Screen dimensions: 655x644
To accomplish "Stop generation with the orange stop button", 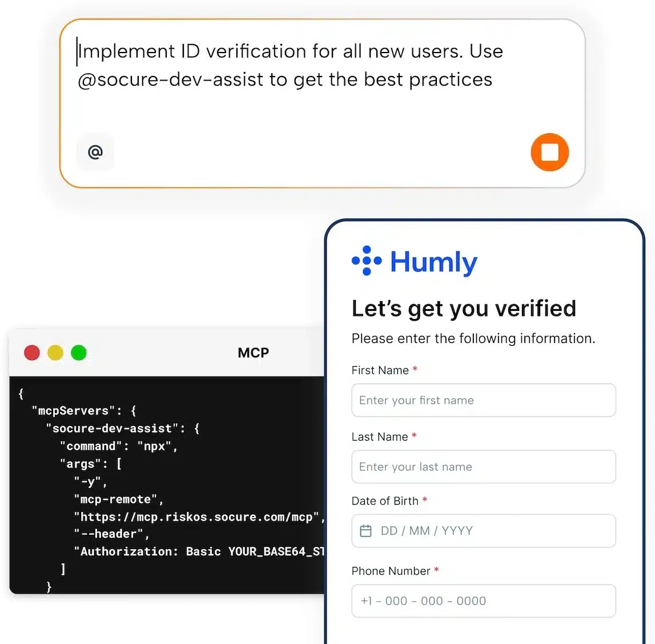I will 549,152.
